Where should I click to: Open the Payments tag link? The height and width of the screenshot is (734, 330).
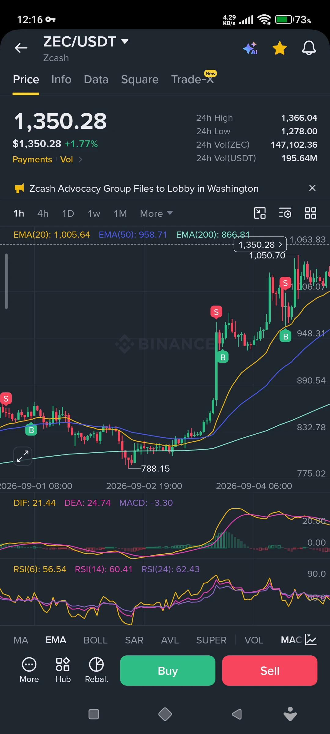click(32, 159)
